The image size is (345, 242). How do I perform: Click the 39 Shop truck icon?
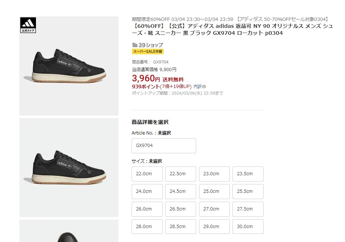(x=135, y=45)
